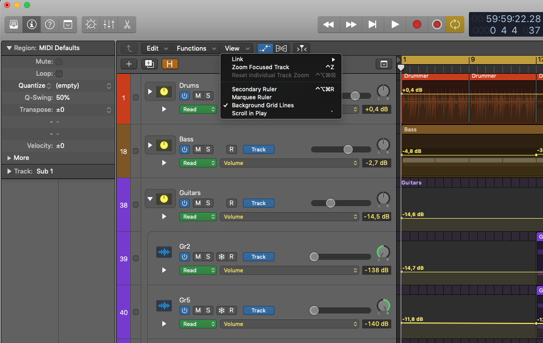Toggle the Flex show/hide button
Viewport: 543px width, 343px height.
point(281,48)
